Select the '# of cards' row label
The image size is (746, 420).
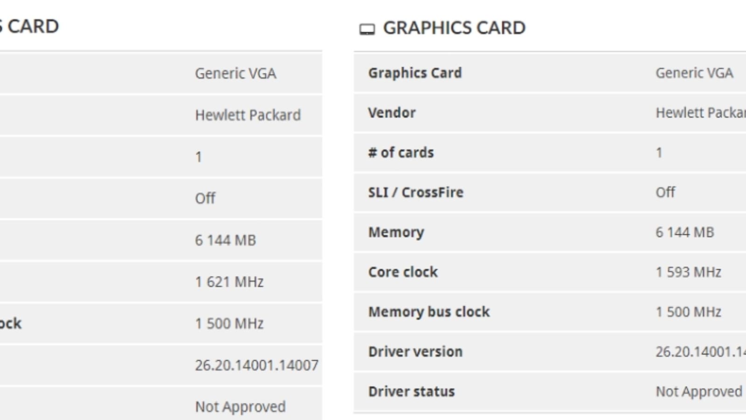coord(401,153)
